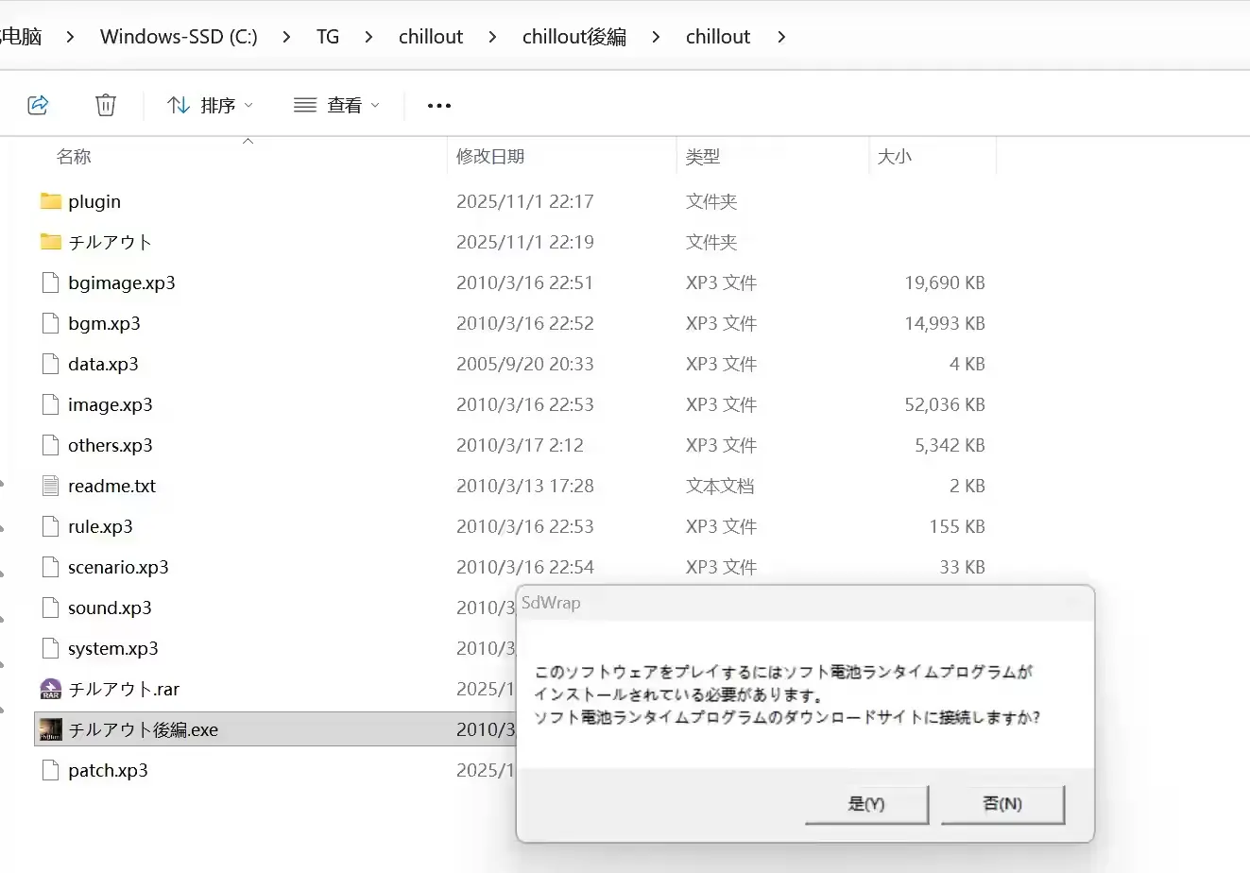Viewport: 1250px width, 873px height.
Task: Expand chevron after first chillout breadcrumb
Action: click(492, 37)
